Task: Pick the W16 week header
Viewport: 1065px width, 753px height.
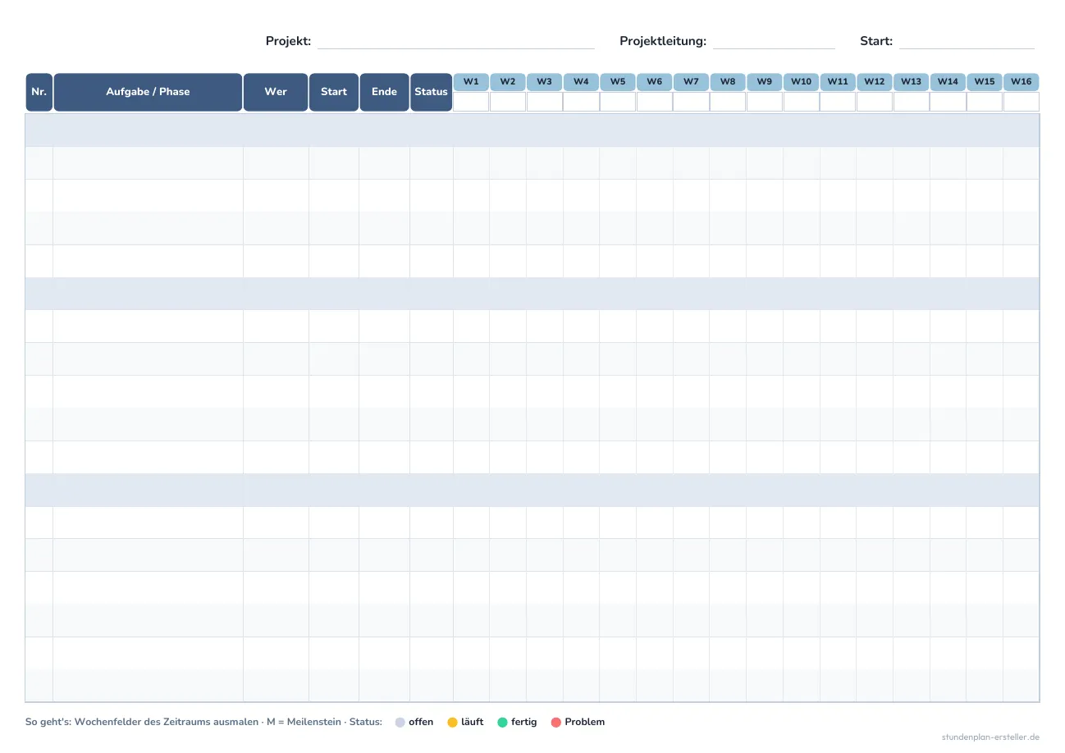Action: pos(1022,82)
